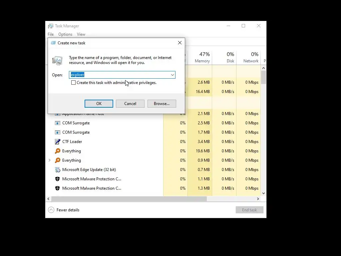The width and height of the screenshot is (341, 256).
Task: Collapse view using Fewer details arrow
Action: (51, 210)
